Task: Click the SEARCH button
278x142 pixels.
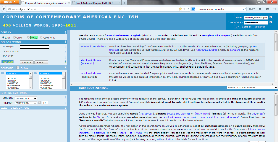Action: pos(26,63)
